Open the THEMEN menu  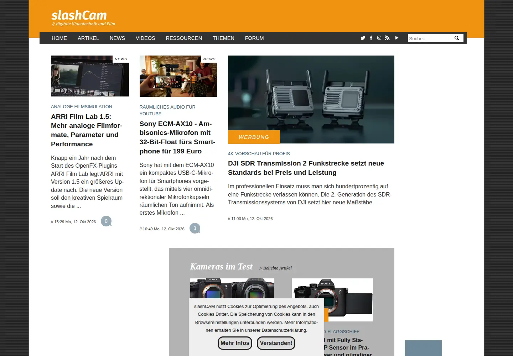(x=223, y=38)
